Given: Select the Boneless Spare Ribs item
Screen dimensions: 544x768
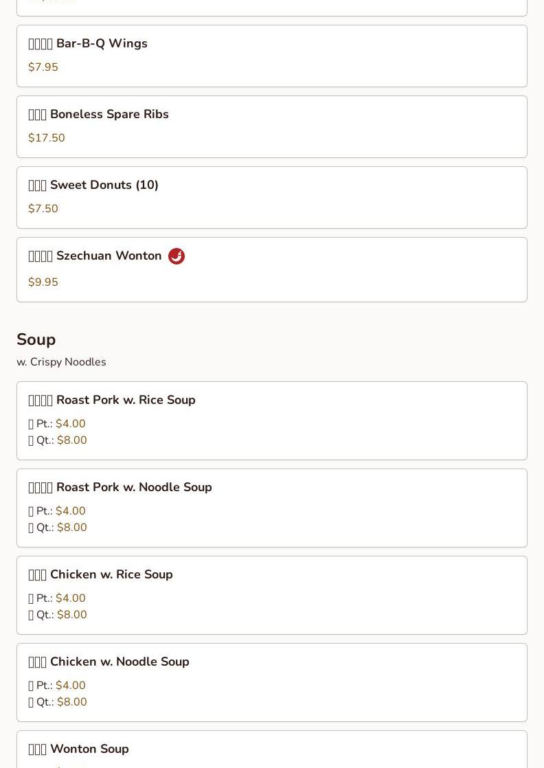Looking at the screenshot, I should coord(98,115).
